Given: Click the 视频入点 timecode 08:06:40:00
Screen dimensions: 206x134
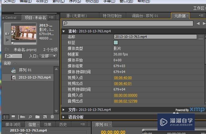Looking at the screenshot, I should click(123, 78).
